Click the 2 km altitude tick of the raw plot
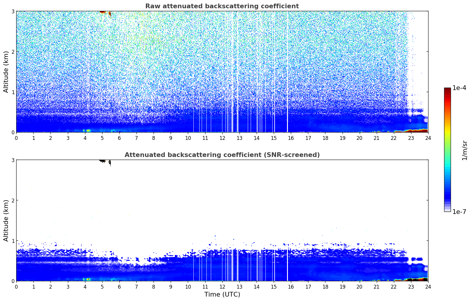 click(x=13, y=52)
